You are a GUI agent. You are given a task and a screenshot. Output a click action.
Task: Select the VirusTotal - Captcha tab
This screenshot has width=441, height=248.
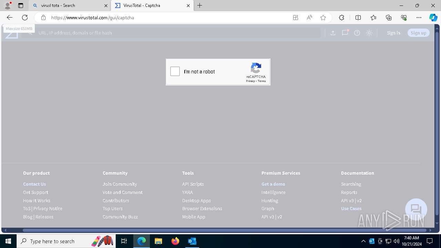[x=152, y=6]
